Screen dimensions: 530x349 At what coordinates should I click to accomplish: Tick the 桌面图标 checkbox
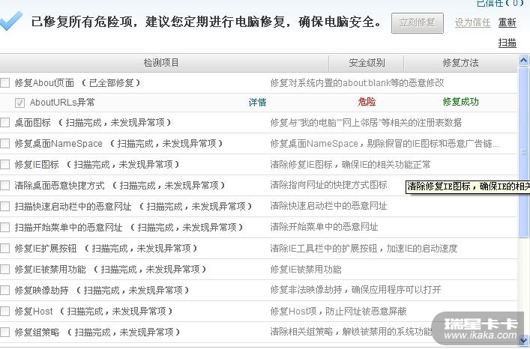[4, 123]
